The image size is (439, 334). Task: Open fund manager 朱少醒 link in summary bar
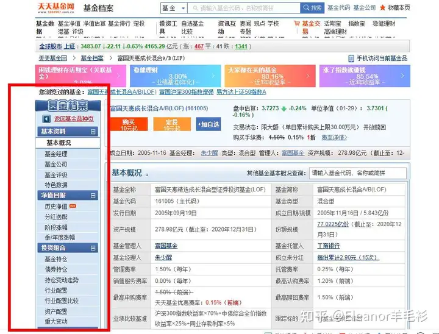tap(209, 153)
